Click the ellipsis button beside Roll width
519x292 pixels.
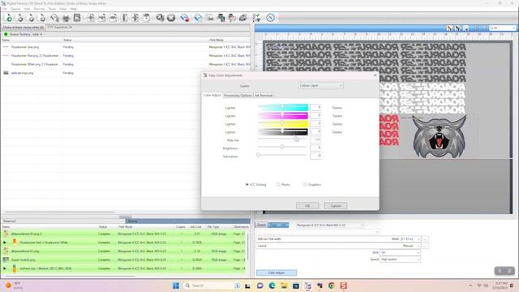click(425, 239)
